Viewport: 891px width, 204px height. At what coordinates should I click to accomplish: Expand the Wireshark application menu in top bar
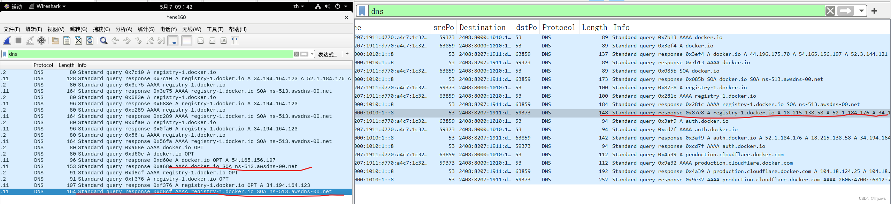coord(47,6)
